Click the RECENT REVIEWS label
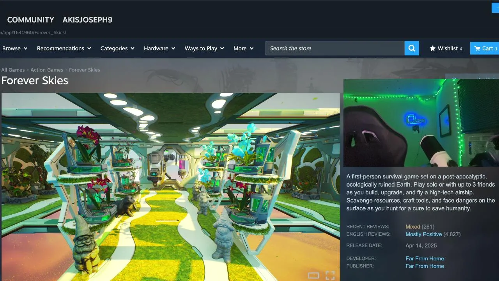 coord(368,227)
